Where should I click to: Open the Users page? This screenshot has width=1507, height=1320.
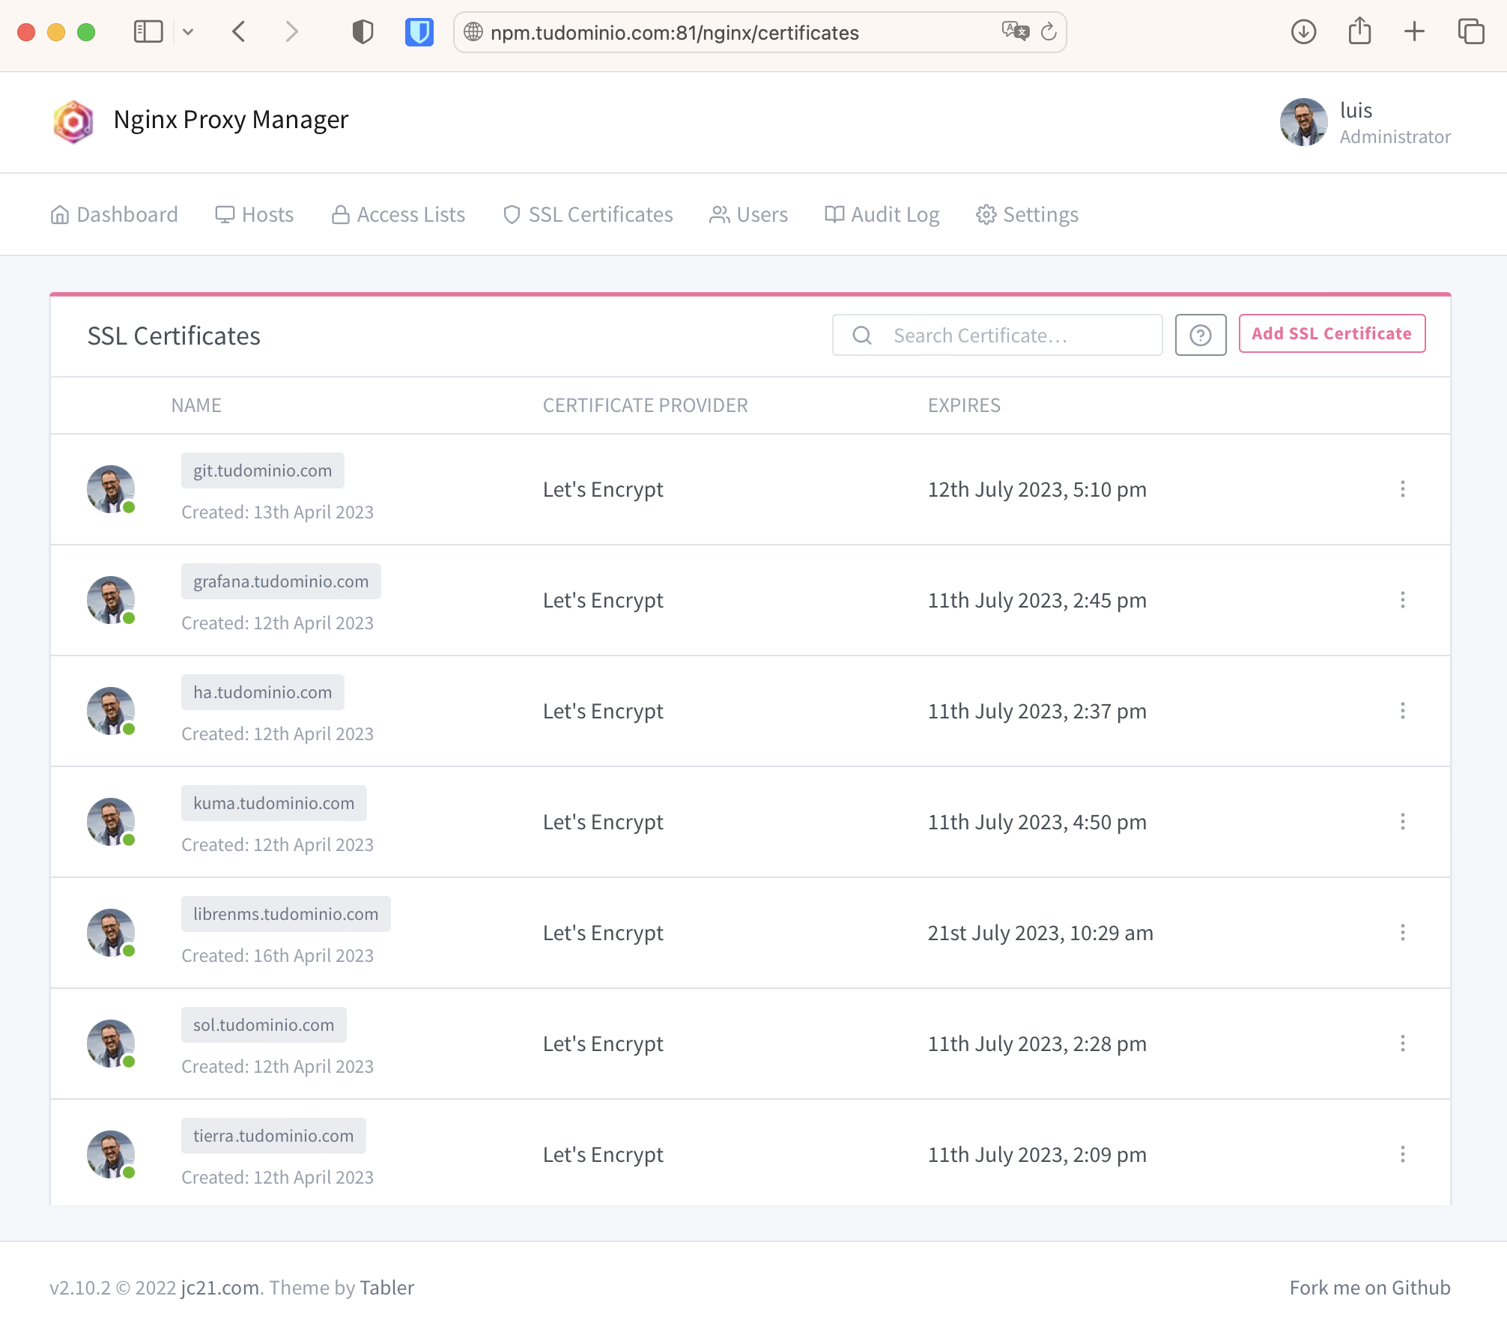(x=748, y=215)
